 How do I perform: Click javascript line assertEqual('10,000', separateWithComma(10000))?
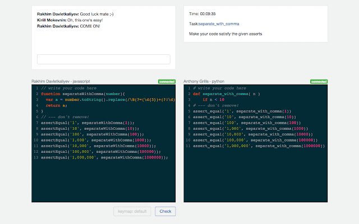99,146
